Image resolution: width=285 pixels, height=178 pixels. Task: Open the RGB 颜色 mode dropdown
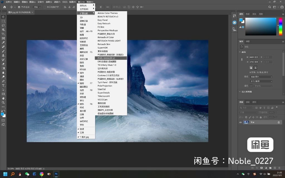pyautogui.click(x=261, y=77)
